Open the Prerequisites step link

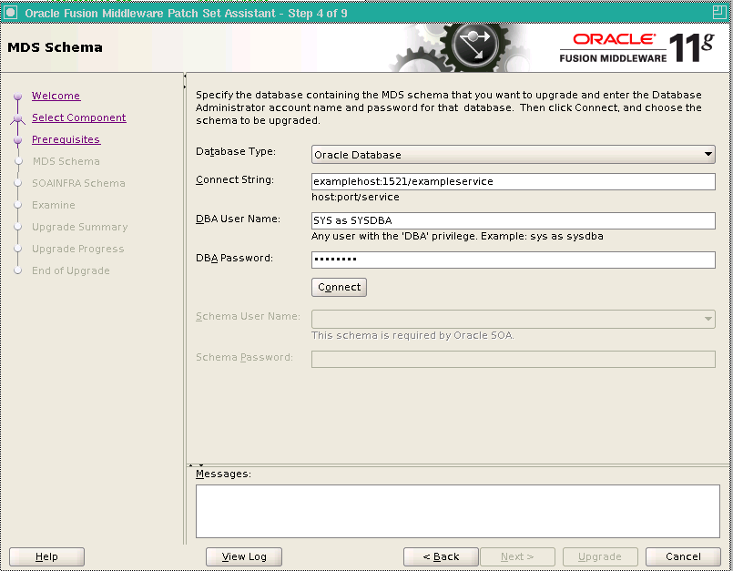point(66,140)
